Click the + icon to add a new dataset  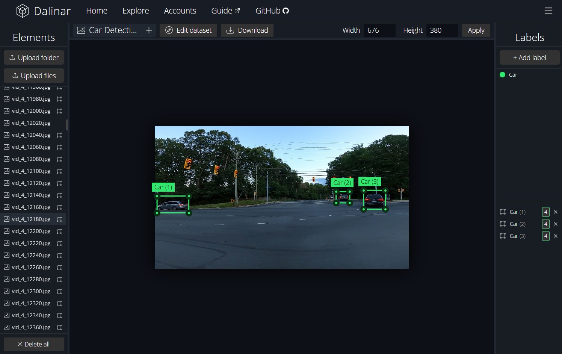coord(149,30)
